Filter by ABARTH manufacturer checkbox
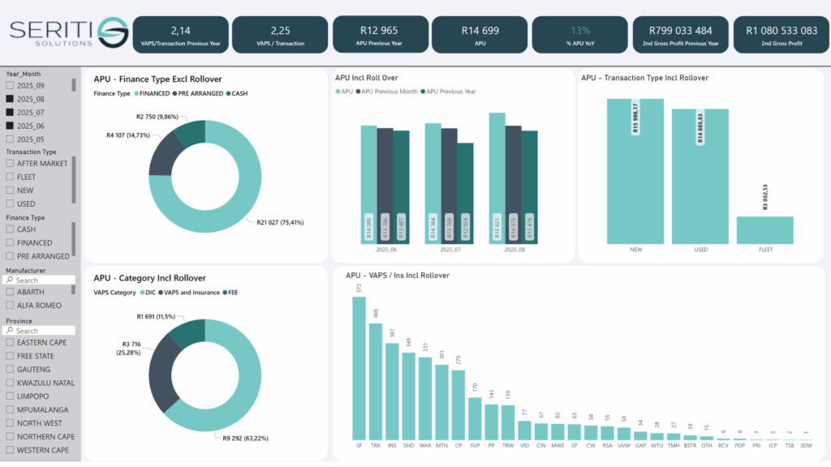Image resolution: width=831 pixels, height=467 pixels. [x=10, y=292]
